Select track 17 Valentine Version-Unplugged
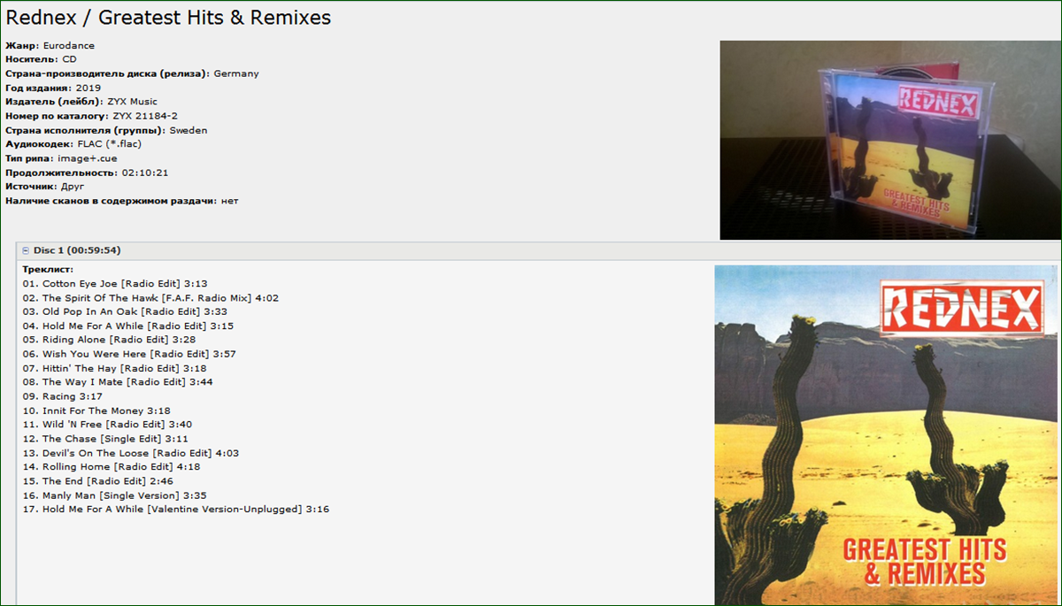 pos(176,510)
